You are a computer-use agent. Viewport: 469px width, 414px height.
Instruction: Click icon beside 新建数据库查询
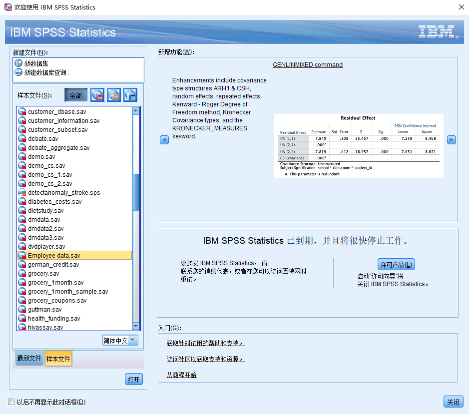coord(18,72)
